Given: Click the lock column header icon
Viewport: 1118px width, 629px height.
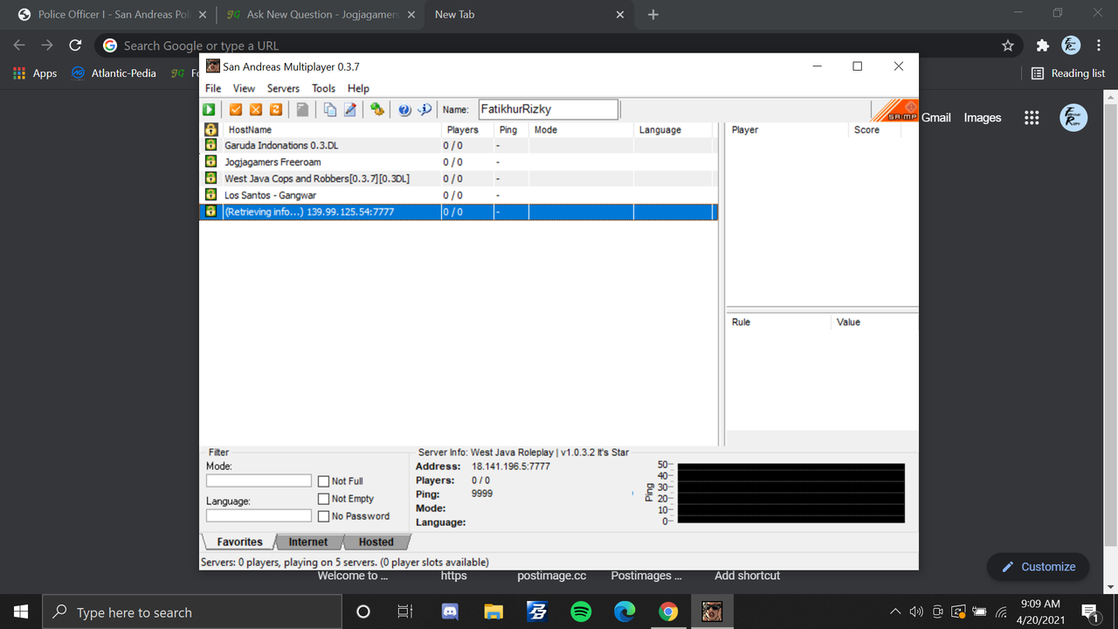Looking at the screenshot, I should tap(210, 129).
